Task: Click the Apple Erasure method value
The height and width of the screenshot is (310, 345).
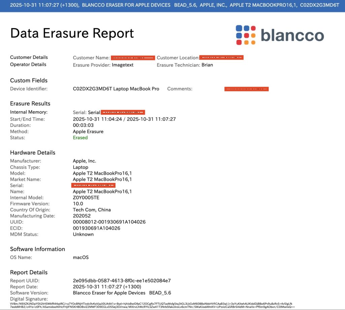Action: (x=88, y=132)
